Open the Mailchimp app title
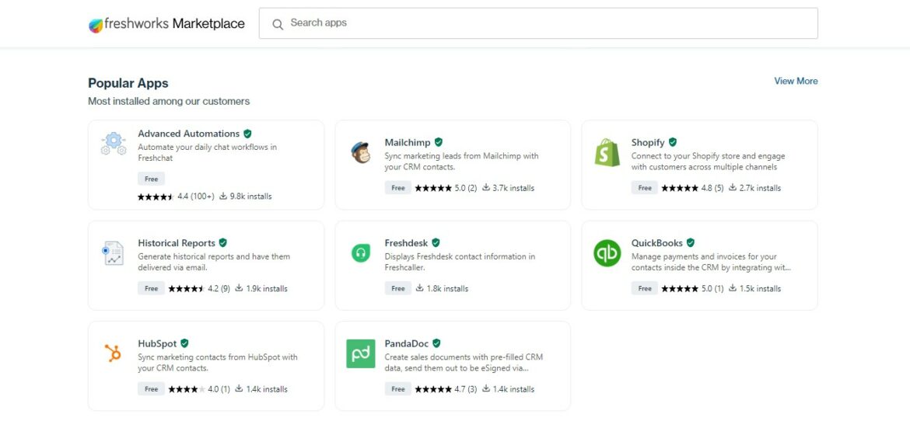The image size is (910, 442). click(x=408, y=142)
